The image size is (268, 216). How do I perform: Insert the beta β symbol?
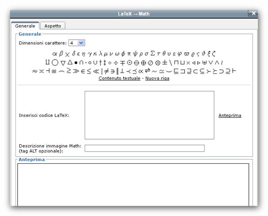click(x=61, y=54)
